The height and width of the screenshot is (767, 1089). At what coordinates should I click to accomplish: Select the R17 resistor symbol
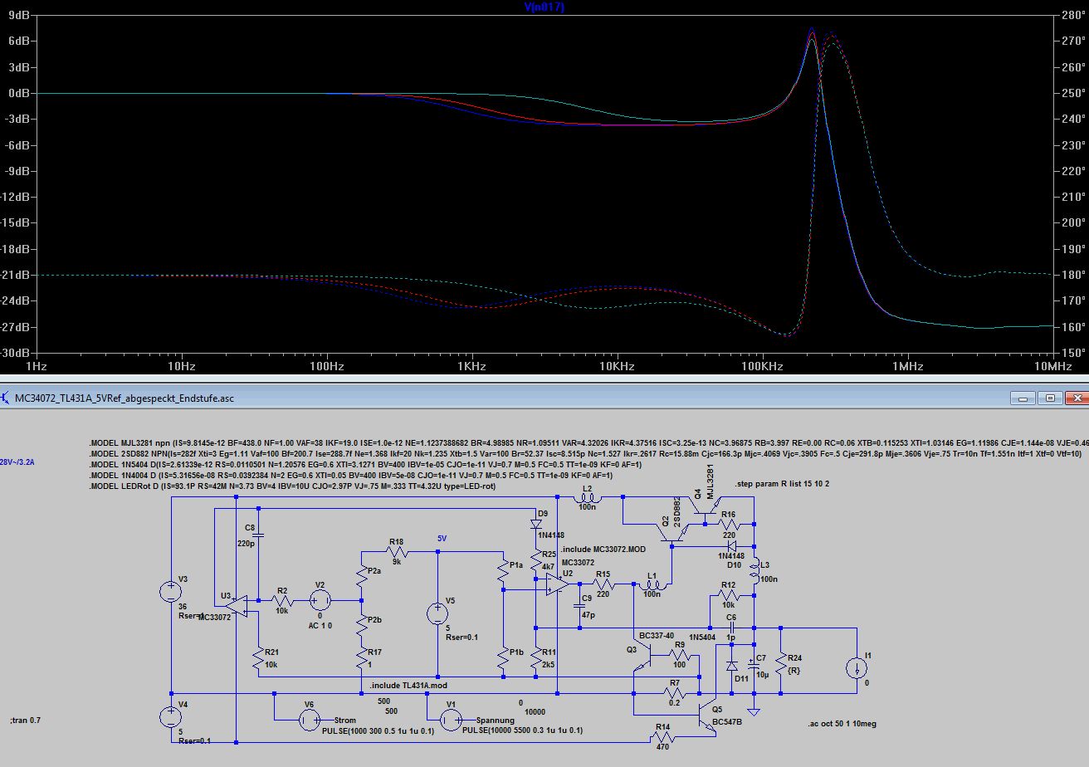tap(361, 660)
